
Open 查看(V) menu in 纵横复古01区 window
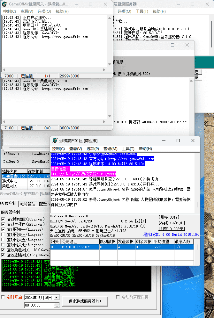[x=75, y=149]
